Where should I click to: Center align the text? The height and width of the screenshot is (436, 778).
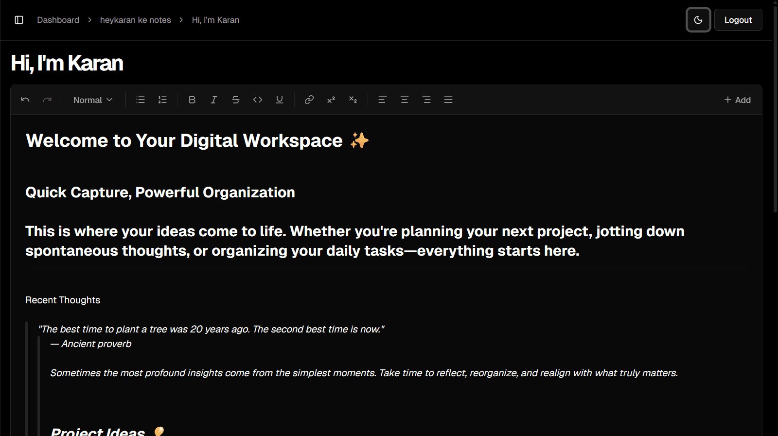point(405,100)
